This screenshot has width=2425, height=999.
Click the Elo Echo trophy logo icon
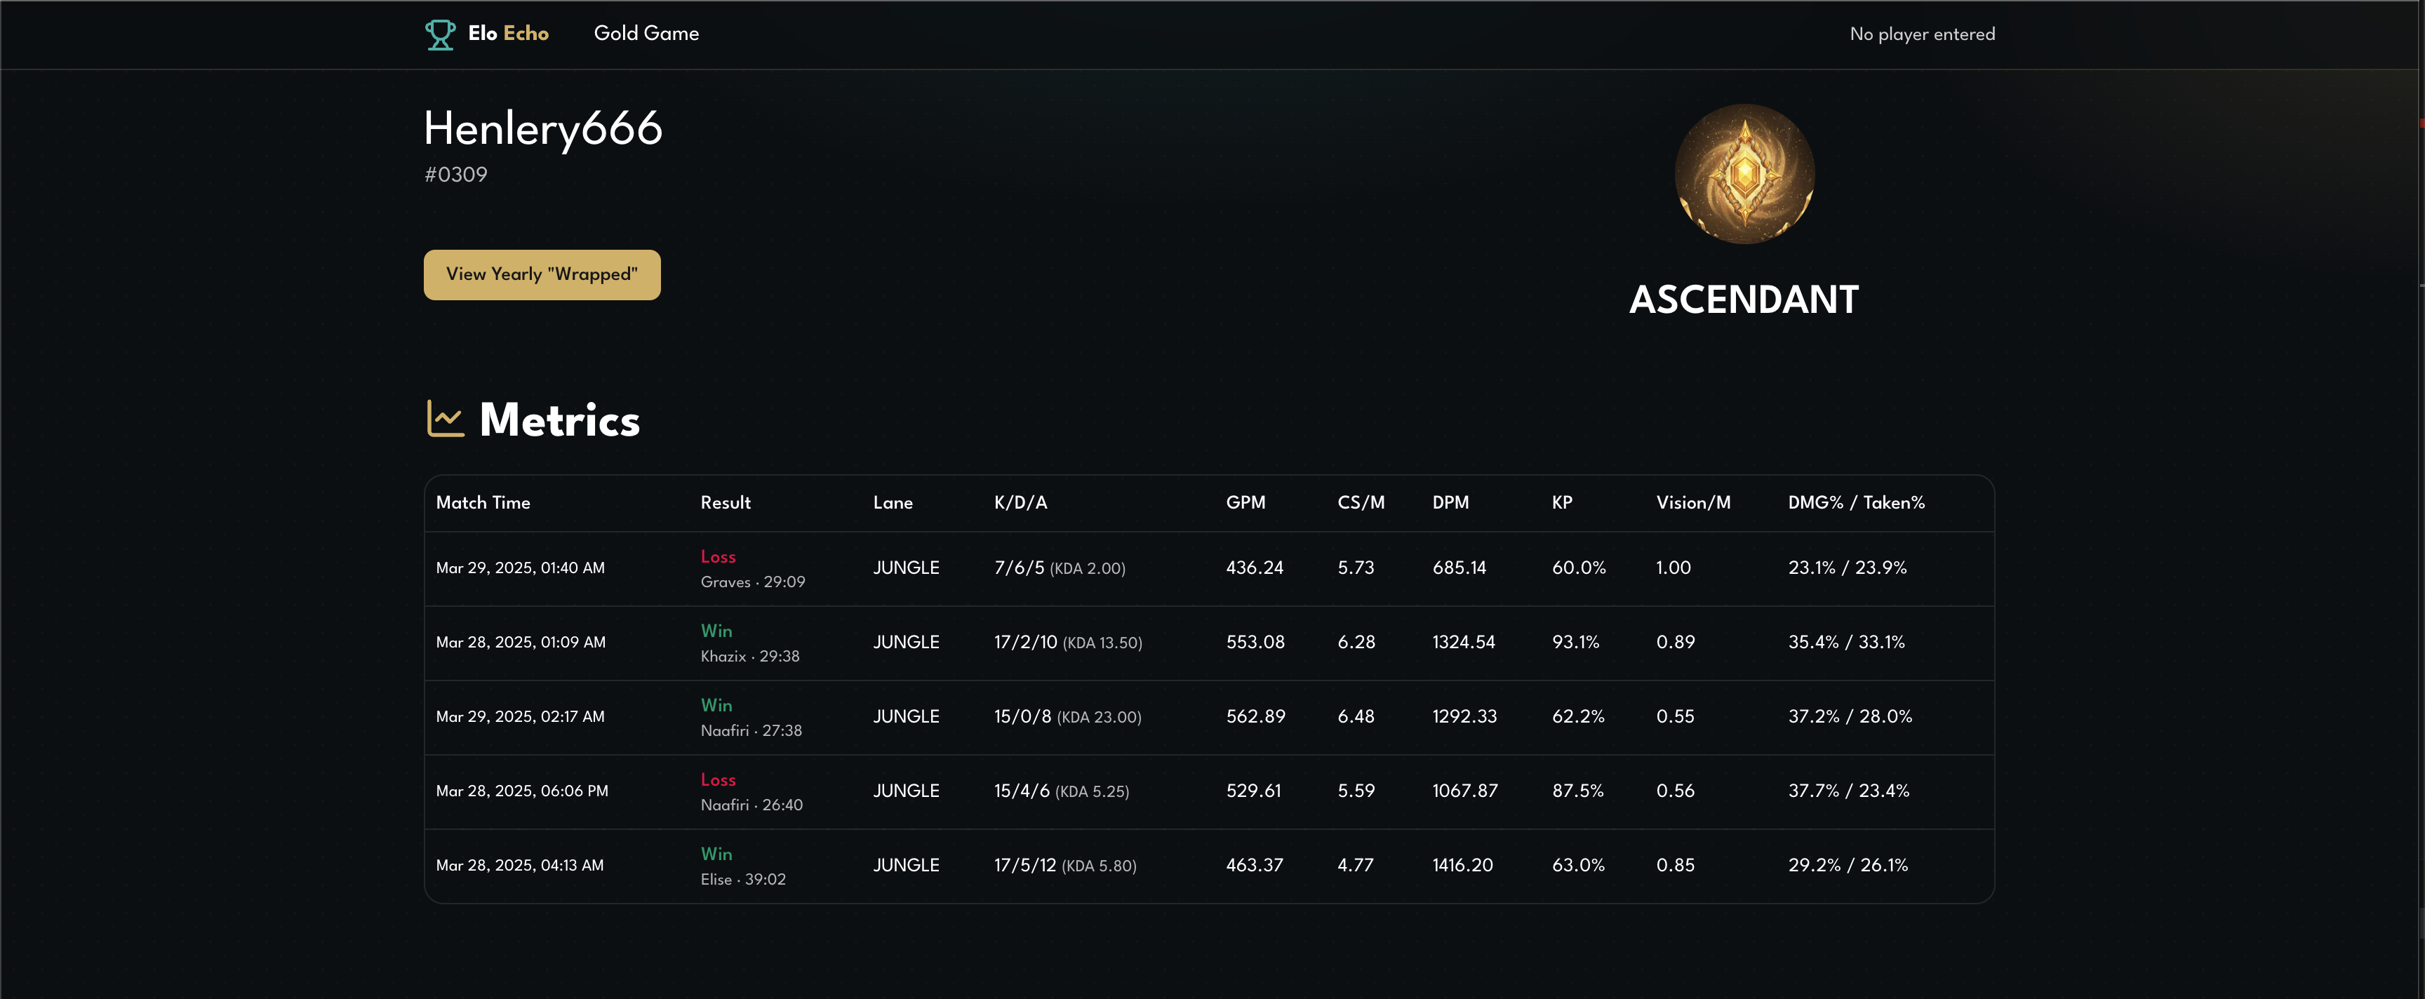tap(440, 34)
